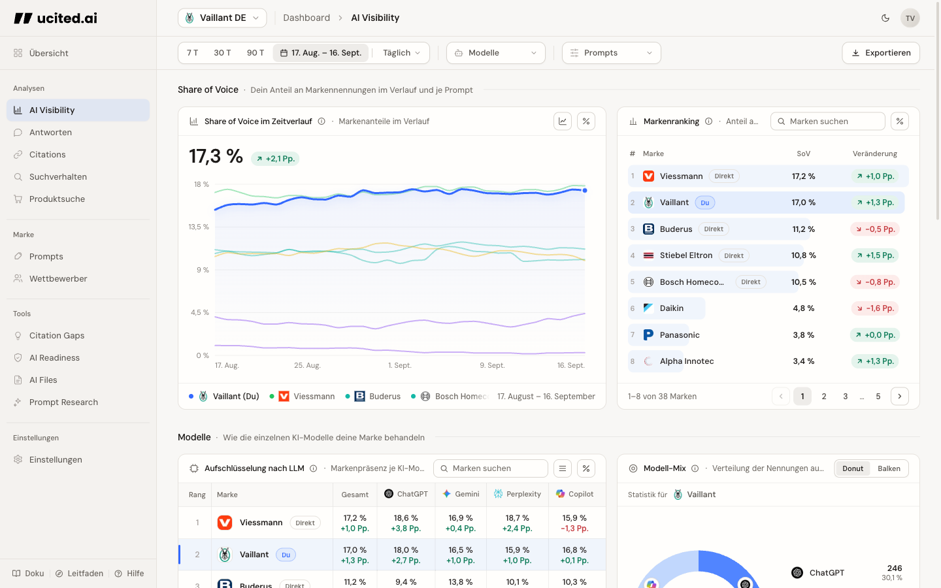Open the Antworten section in sidebar
This screenshot has height=588, width=941.
point(78,133)
